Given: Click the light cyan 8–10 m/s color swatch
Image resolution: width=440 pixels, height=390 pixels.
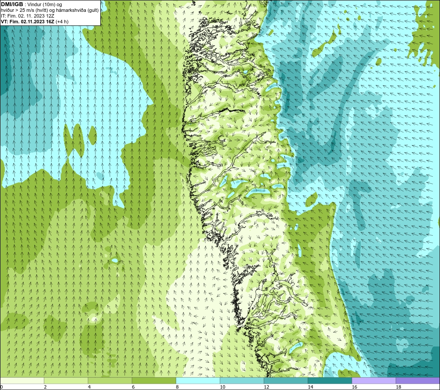Looking at the screenshot, I should pyautogui.click(x=198, y=381).
